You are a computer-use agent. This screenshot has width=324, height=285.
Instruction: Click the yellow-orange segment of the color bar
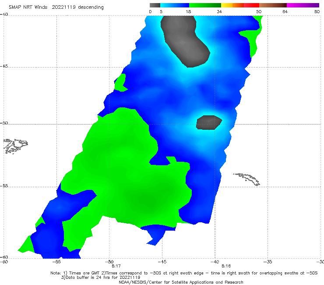(232, 5)
